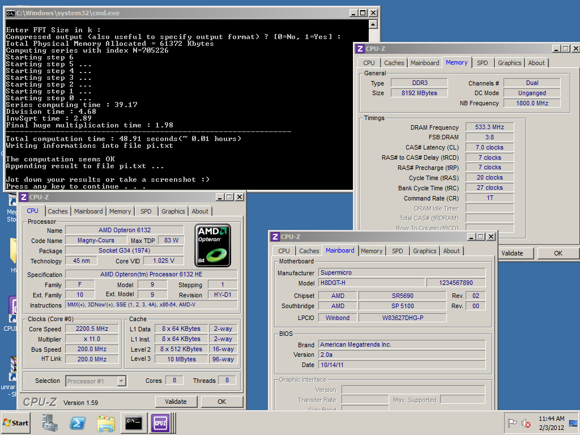Image resolution: width=580 pixels, height=435 pixels.
Task: Click Socket G34 (1974) package field
Action: pyautogui.click(x=125, y=250)
